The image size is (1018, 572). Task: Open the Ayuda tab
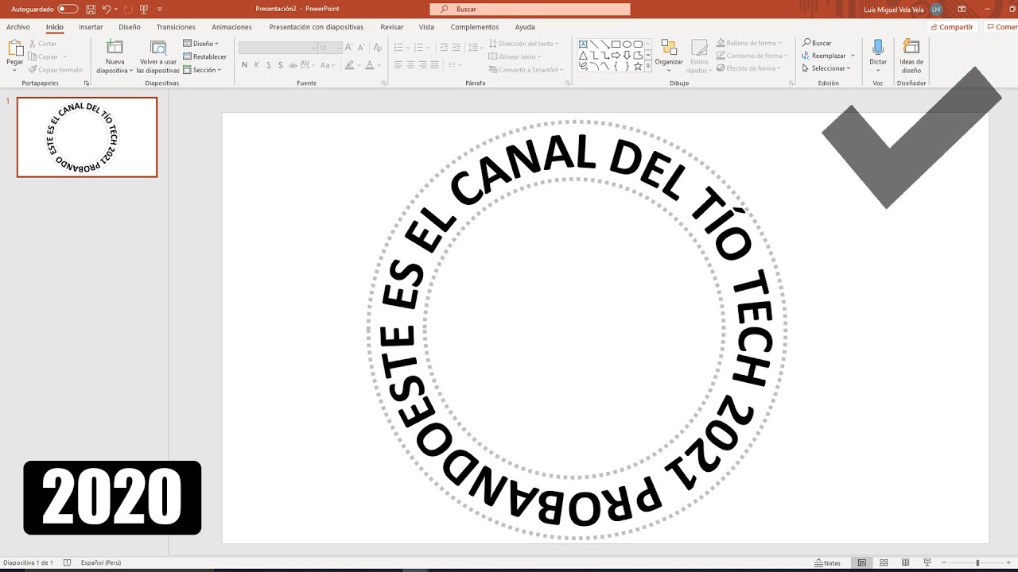pos(525,27)
